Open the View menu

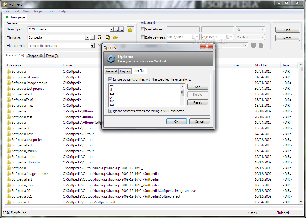coord(26,11)
